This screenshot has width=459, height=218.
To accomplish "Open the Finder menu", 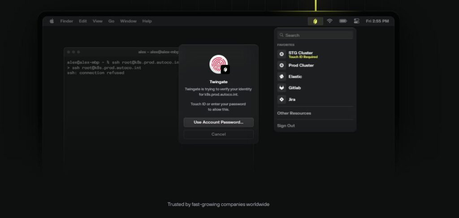I will [x=67, y=21].
